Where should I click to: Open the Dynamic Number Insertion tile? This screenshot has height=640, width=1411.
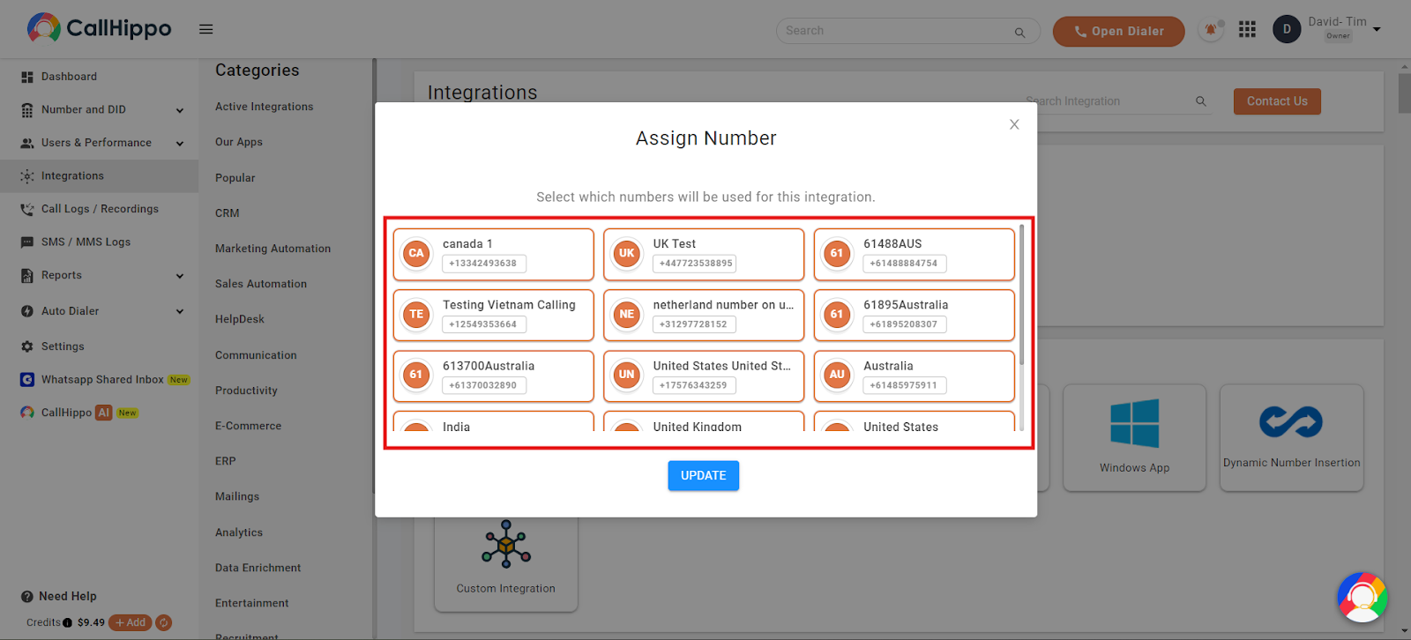(1291, 437)
